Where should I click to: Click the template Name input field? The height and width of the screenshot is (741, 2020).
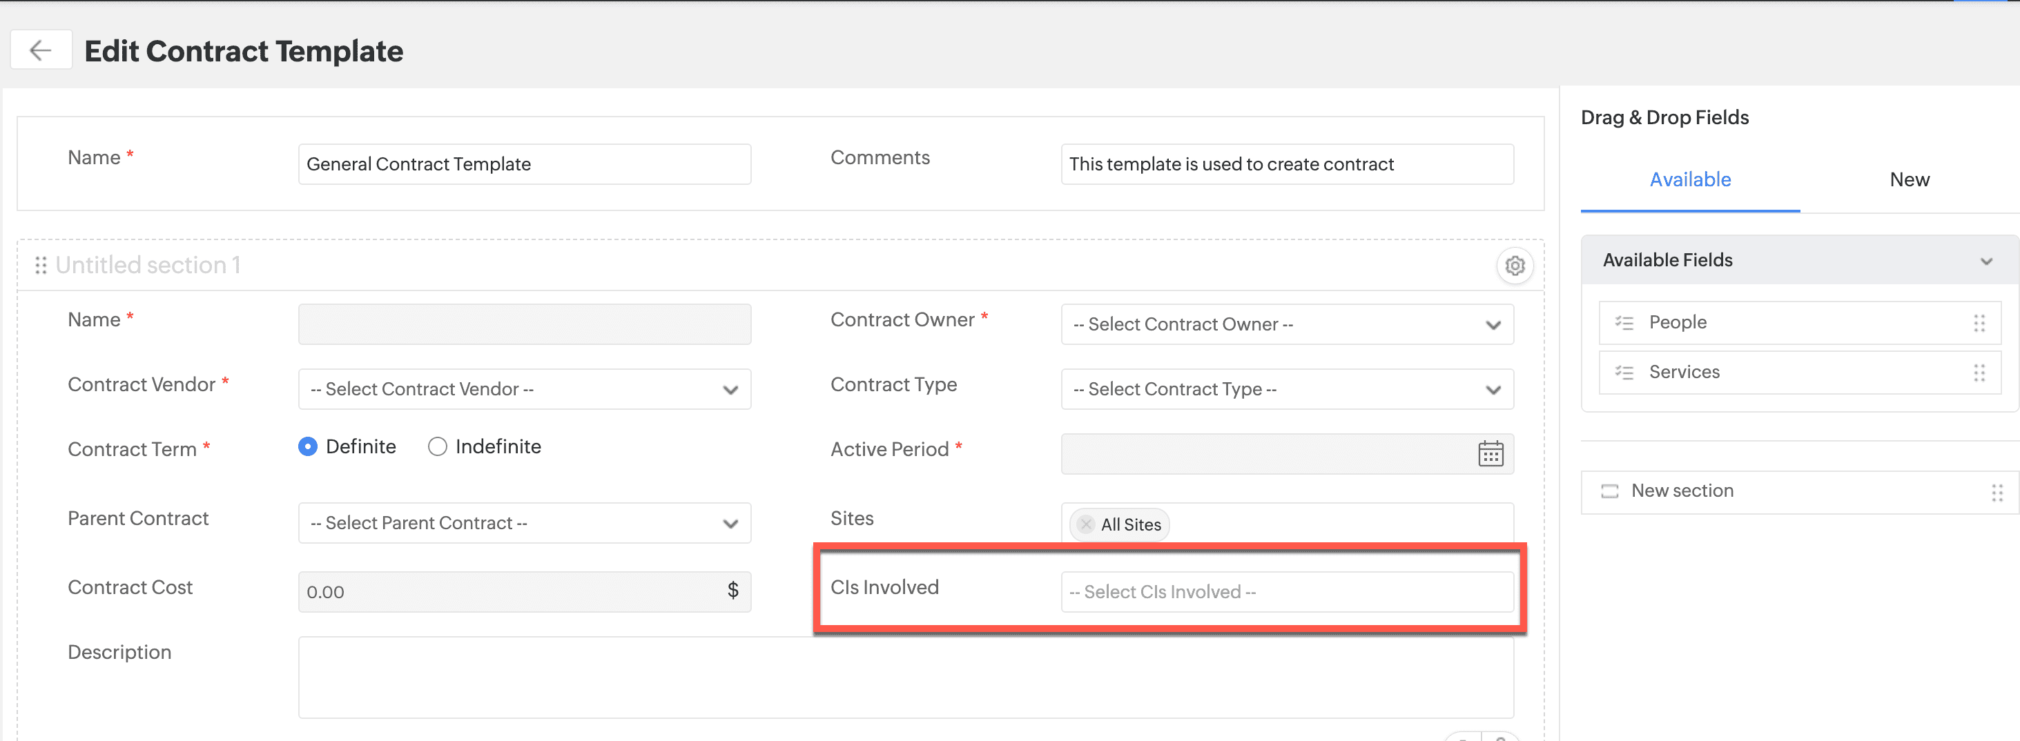click(x=524, y=164)
